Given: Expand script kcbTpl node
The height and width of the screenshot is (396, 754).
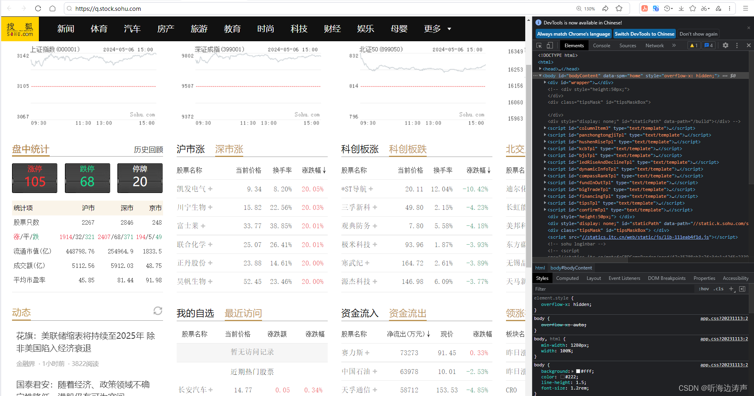Looking at the screenshot, I should pos(545,149).
